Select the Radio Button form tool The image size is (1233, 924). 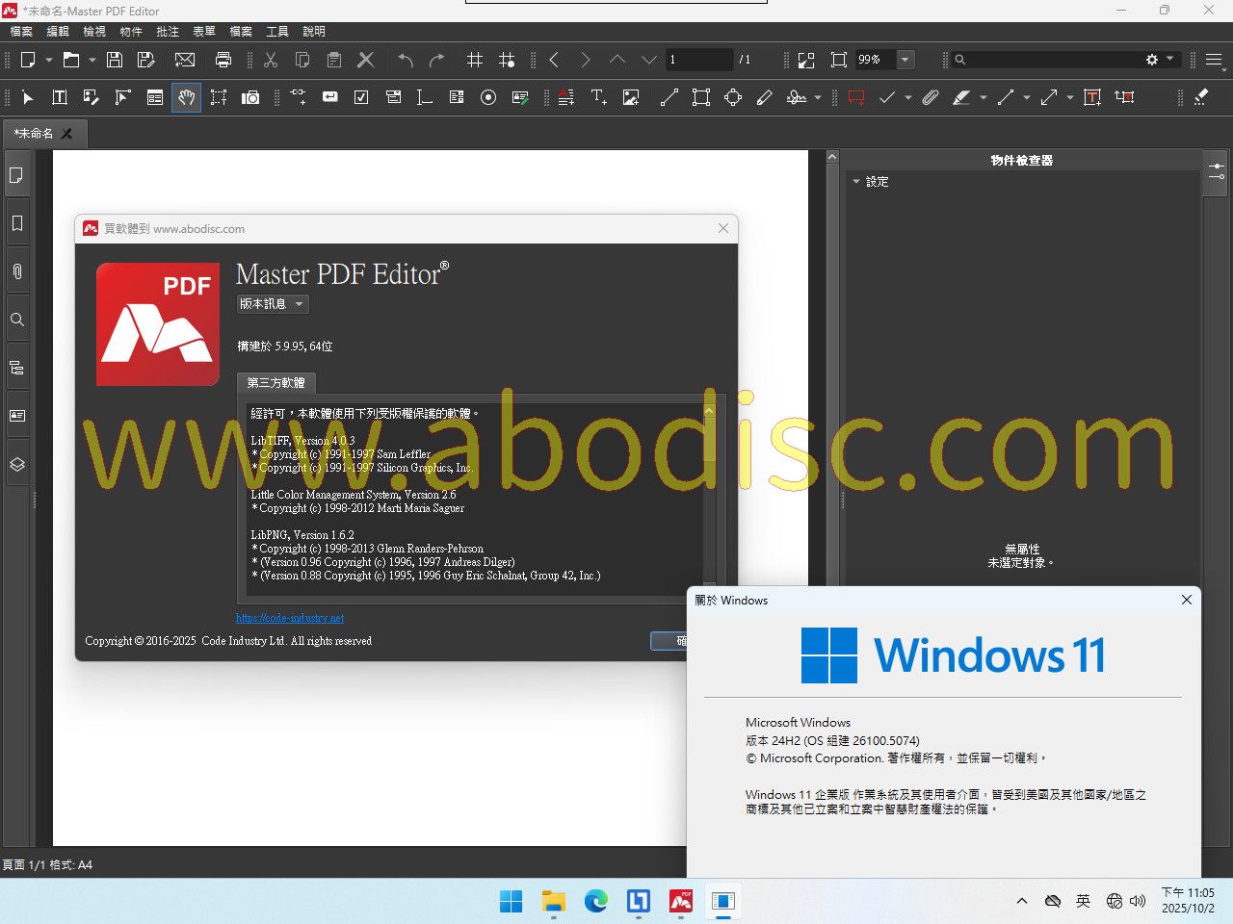click(x=488, y=97)
